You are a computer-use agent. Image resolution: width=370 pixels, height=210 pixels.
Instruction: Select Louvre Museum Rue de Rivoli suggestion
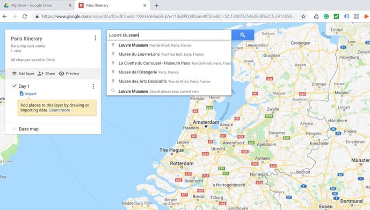coord(169,45)
